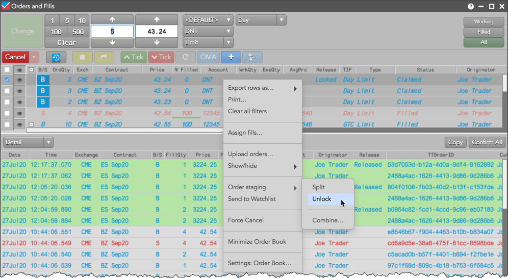Focus the price field showing 43.24

tap(157, 32)
